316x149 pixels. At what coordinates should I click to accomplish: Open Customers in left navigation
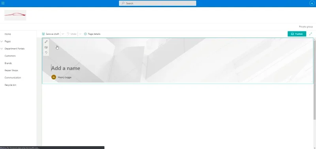tap(10, 56)
